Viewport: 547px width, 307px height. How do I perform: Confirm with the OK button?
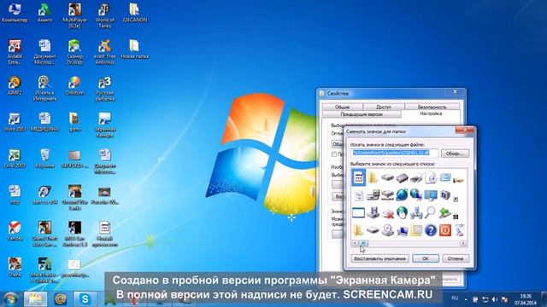coord(426,258)
